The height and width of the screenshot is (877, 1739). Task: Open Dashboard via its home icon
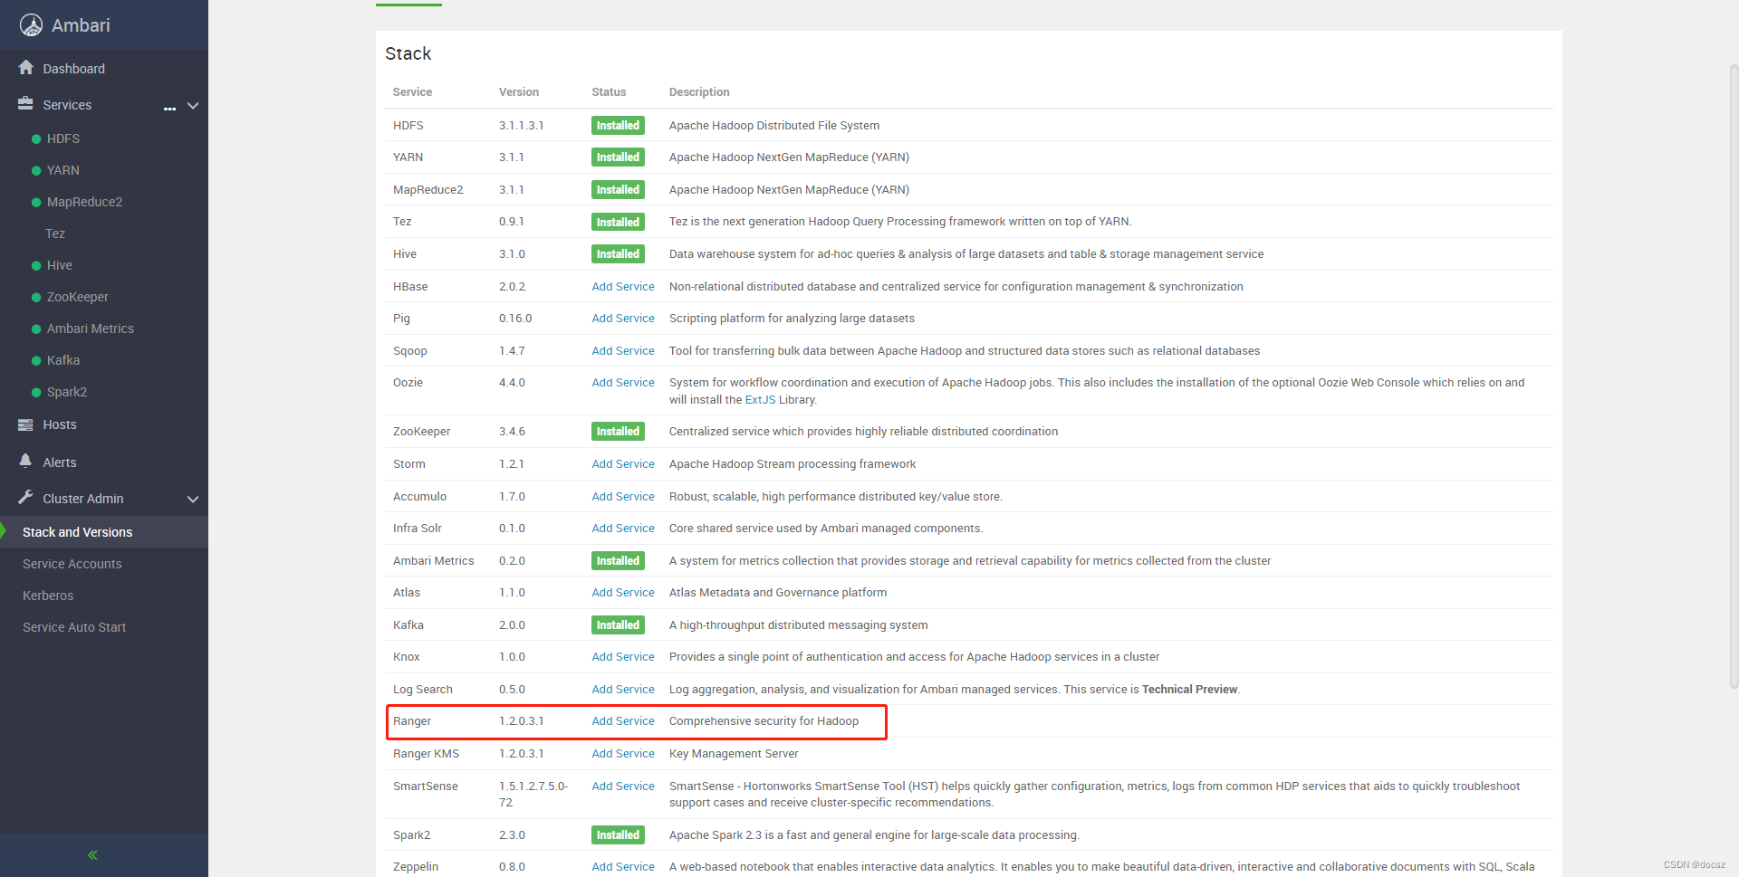[25, 68]
